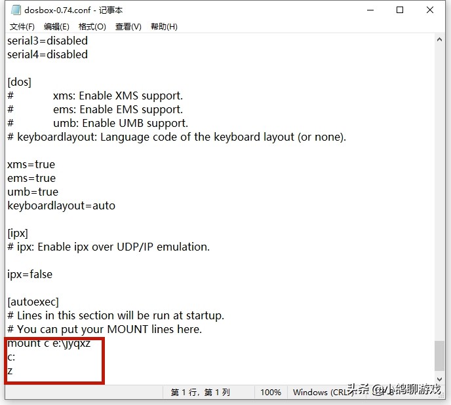
Task: Click the keyboardlayout=auto line
Action: pos(61,206)
